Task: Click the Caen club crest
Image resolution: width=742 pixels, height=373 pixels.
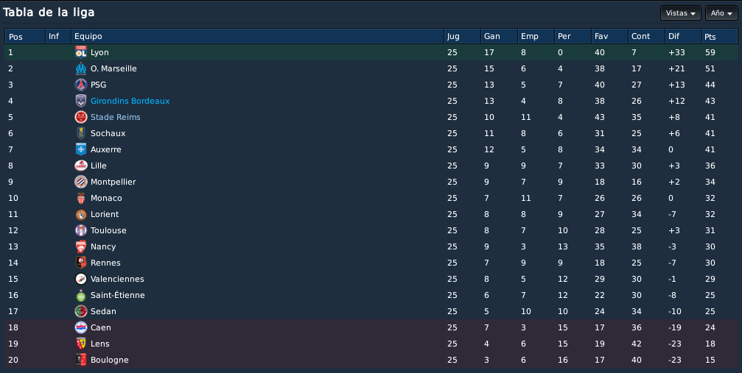Action: [81, 327]
